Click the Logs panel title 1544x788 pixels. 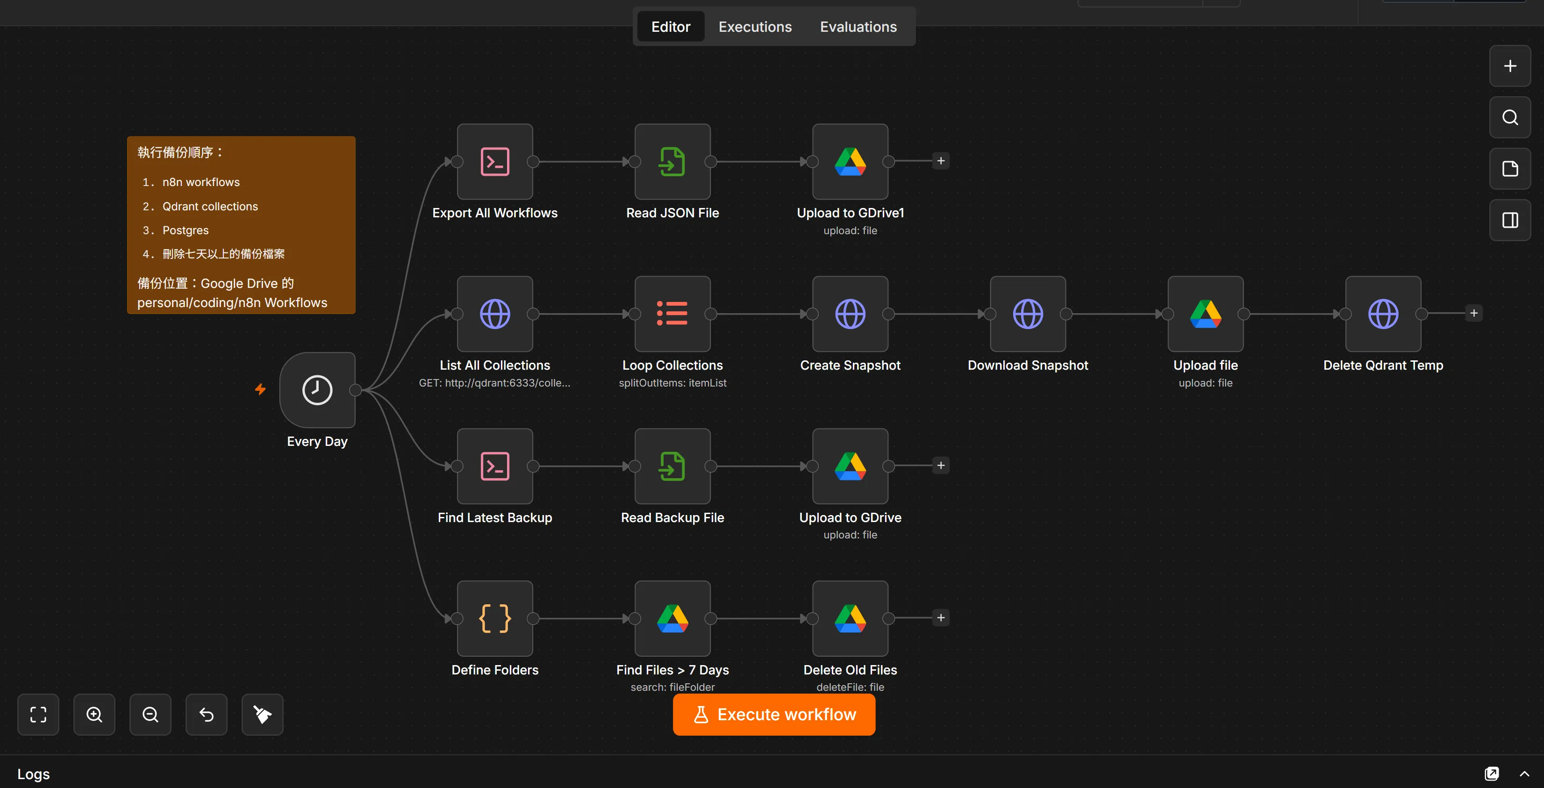tap(34, 774)
